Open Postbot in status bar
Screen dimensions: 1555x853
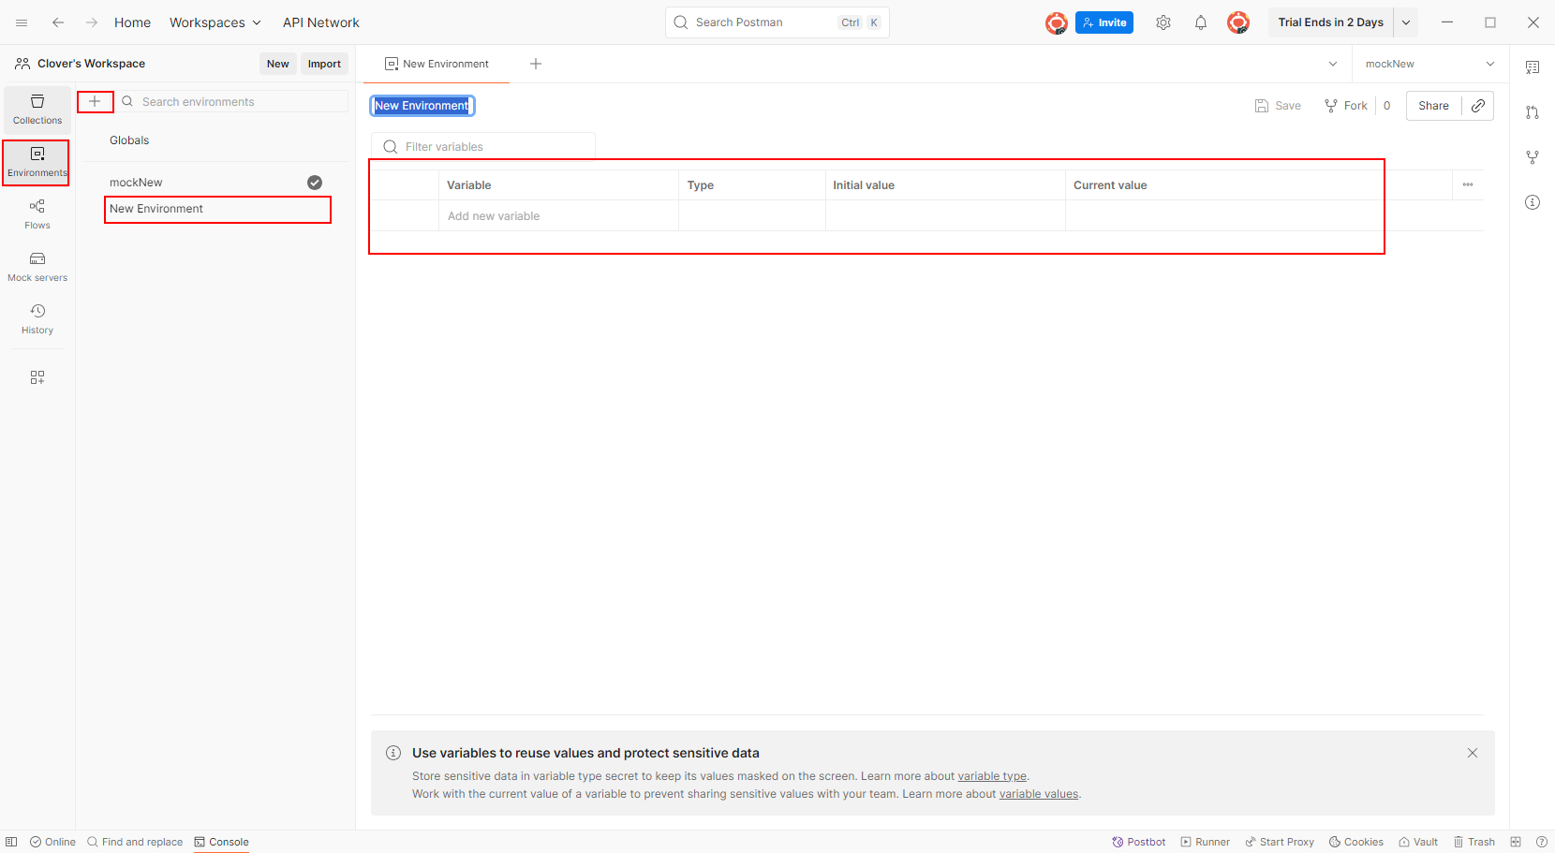point(1138,842)
